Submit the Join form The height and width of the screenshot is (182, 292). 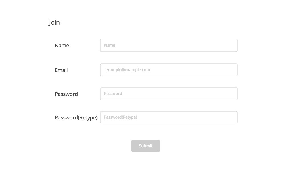pyautogui.click(x=146, y=146)
